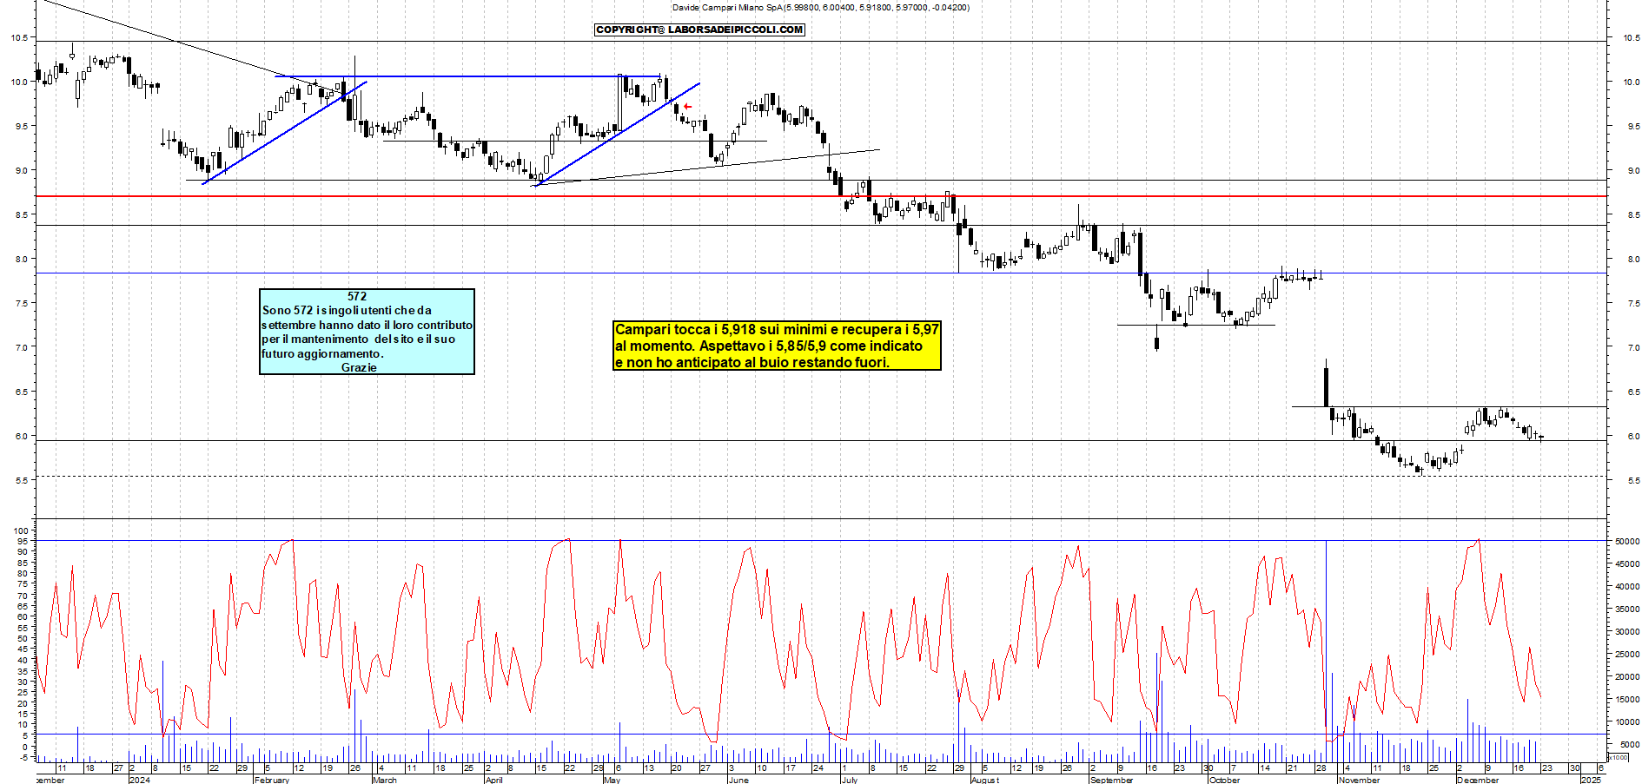Click the 'April' month label on the time axis
This screenshot has height=784, width=1642.
pos(493,780)
